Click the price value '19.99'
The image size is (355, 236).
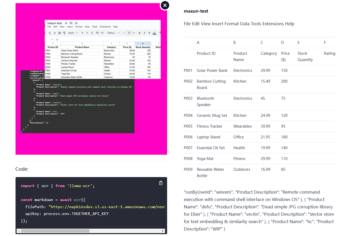[266, 148]
